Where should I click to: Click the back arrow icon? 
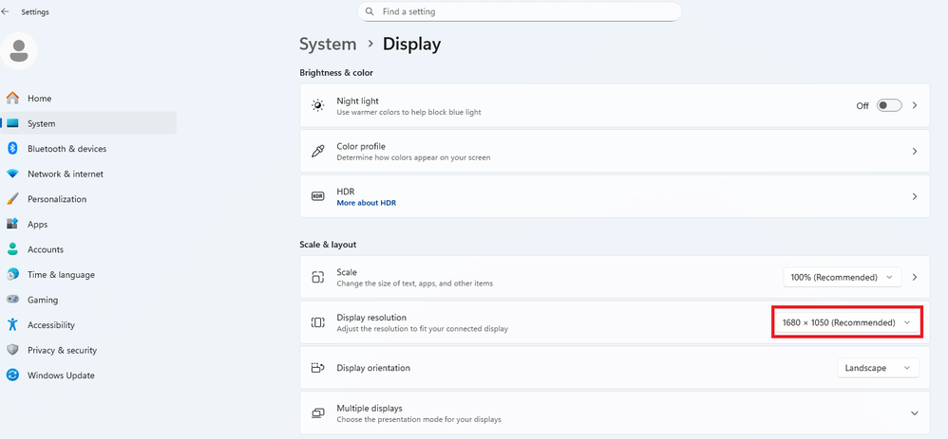point(6,11)
